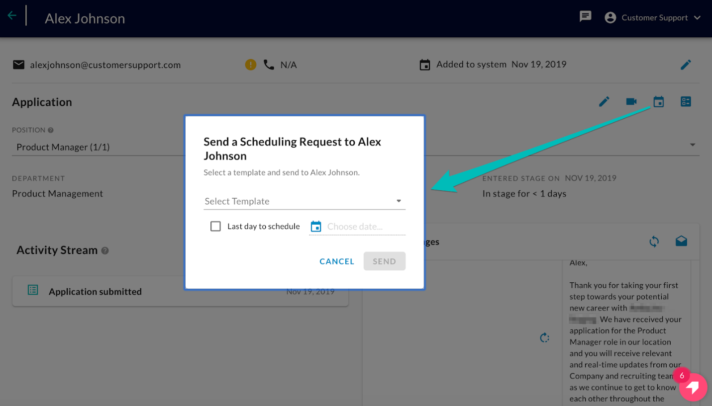Open the checklist form icon in Application
The image size is (712, 406).
tap(686, 102)
